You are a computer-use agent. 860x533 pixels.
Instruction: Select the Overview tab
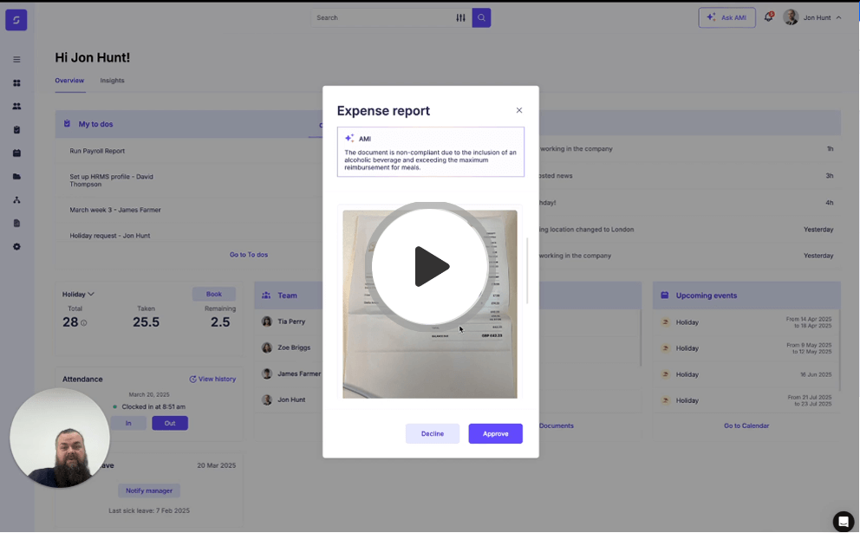tap(69, 81)
